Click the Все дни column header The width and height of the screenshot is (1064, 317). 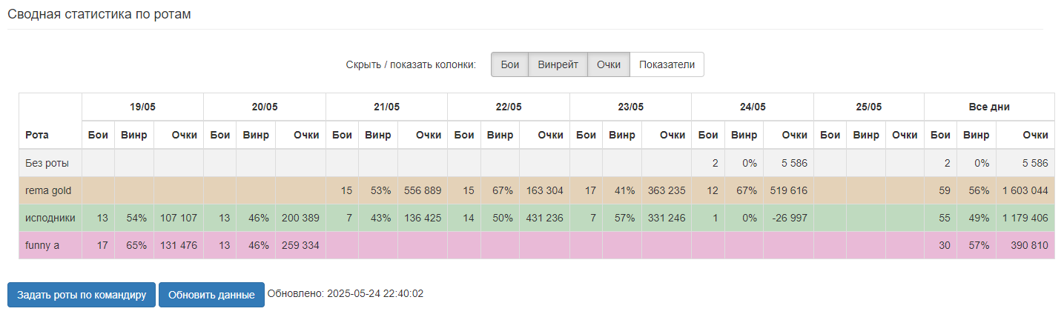click(x=989, y=107)
